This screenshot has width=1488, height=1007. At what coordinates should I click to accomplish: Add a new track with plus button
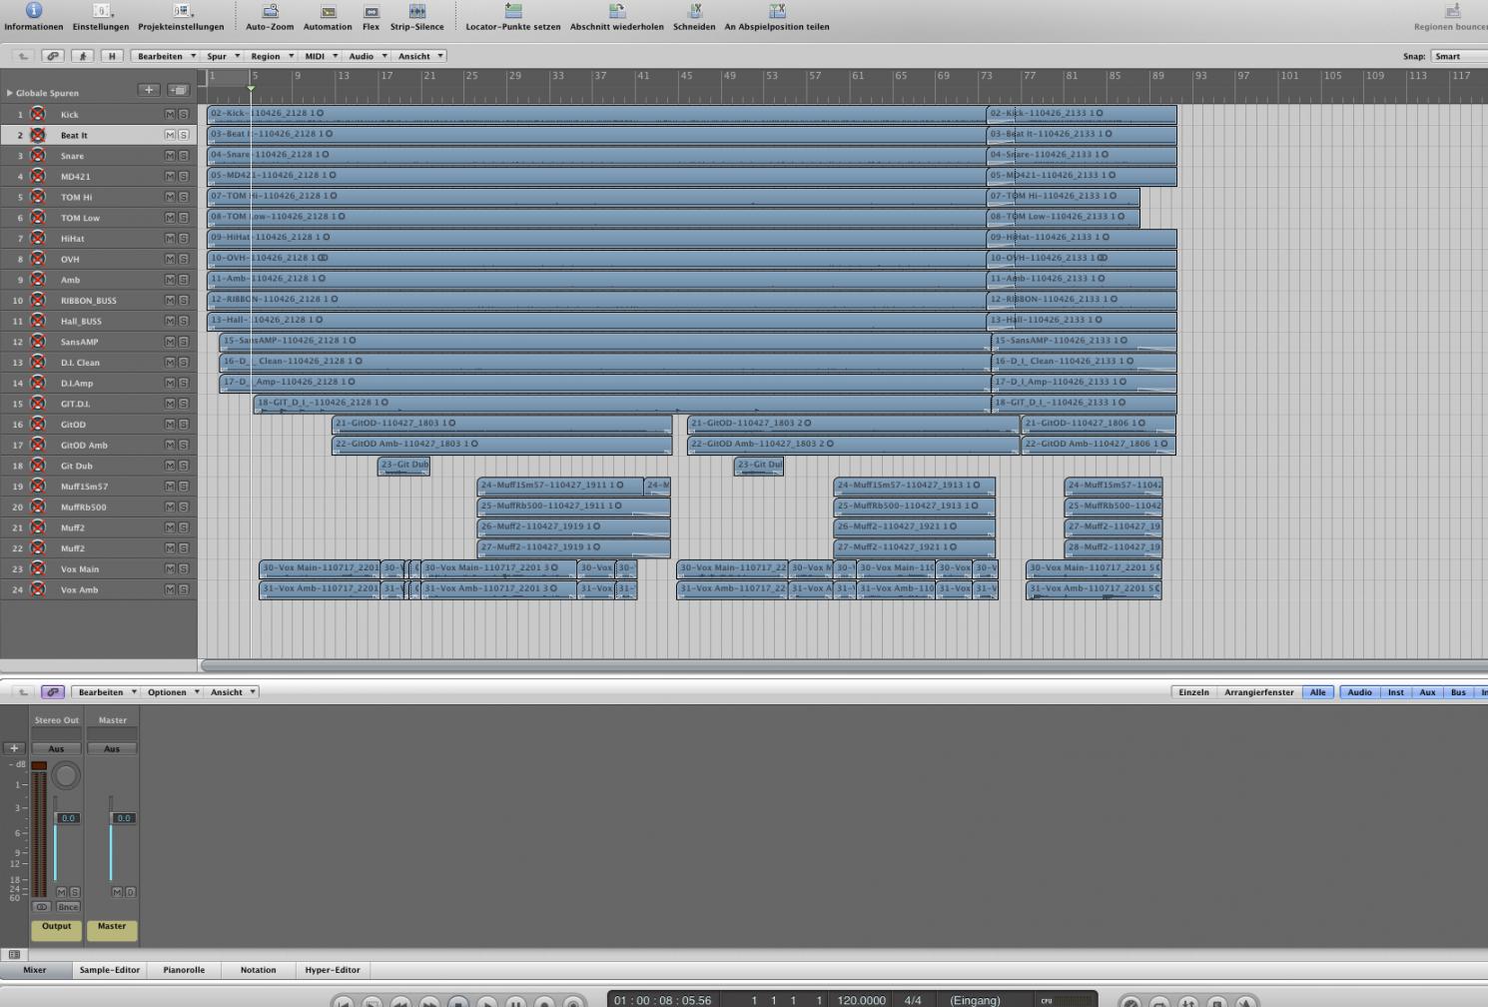[x=149, y=90]
